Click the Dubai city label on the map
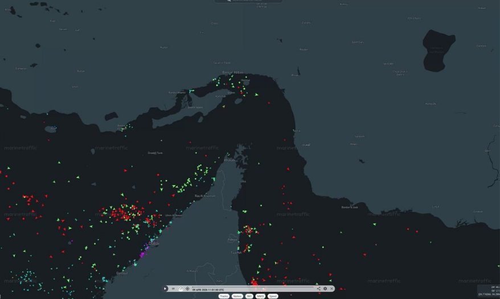This screenshot has height=299, width=500. 154,243
